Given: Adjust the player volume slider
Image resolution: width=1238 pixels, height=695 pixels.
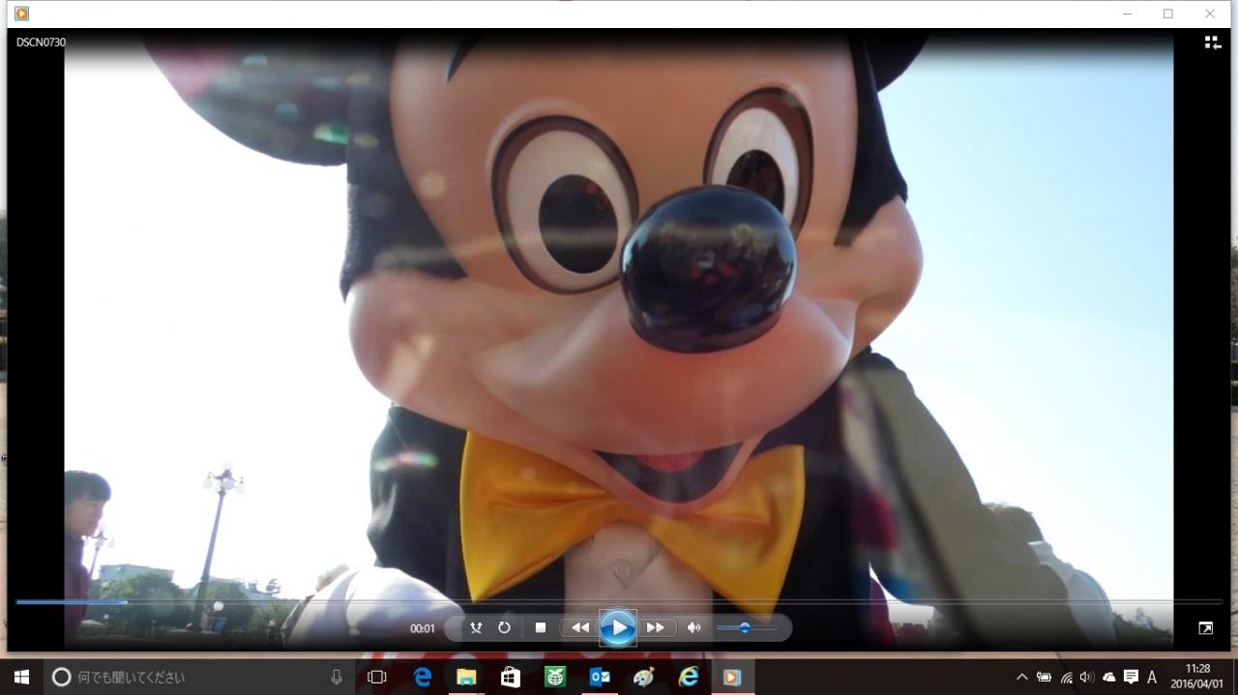Looking at the screenshot, I should (746, 628).
